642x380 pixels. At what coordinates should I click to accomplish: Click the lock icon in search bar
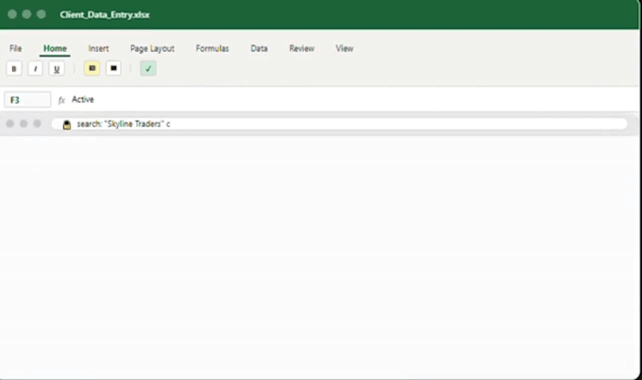(67, 124)
